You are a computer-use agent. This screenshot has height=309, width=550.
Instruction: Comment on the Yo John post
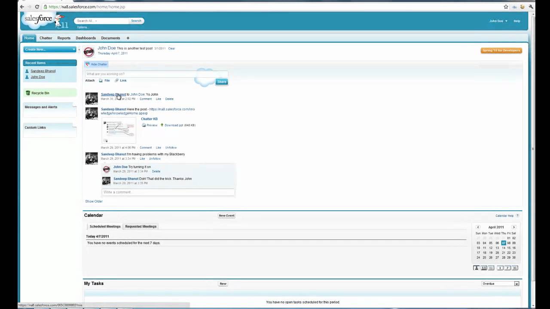point(145,99)
